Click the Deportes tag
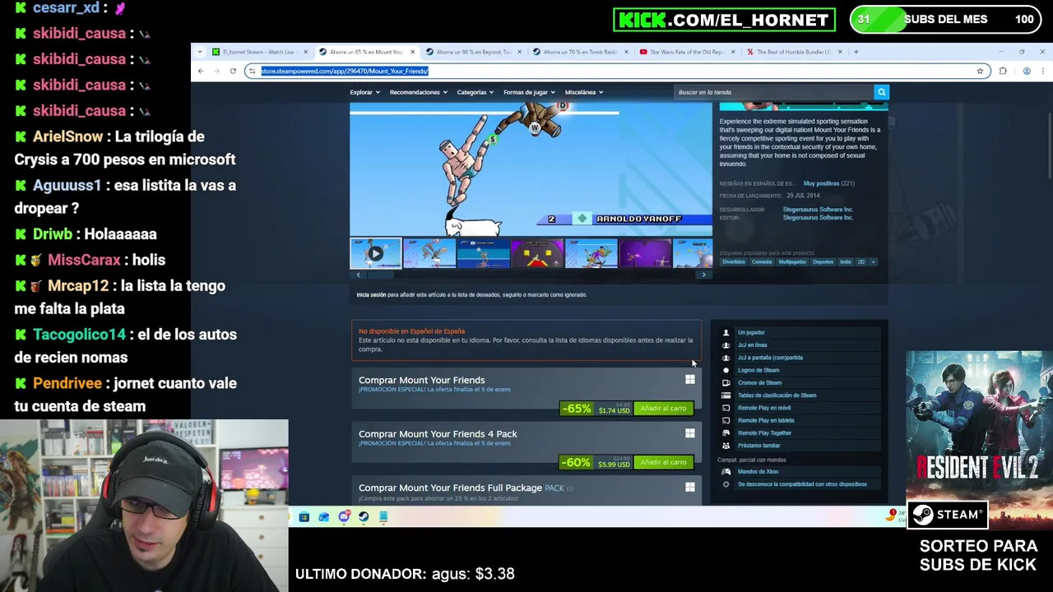 [x=823, y=261]
